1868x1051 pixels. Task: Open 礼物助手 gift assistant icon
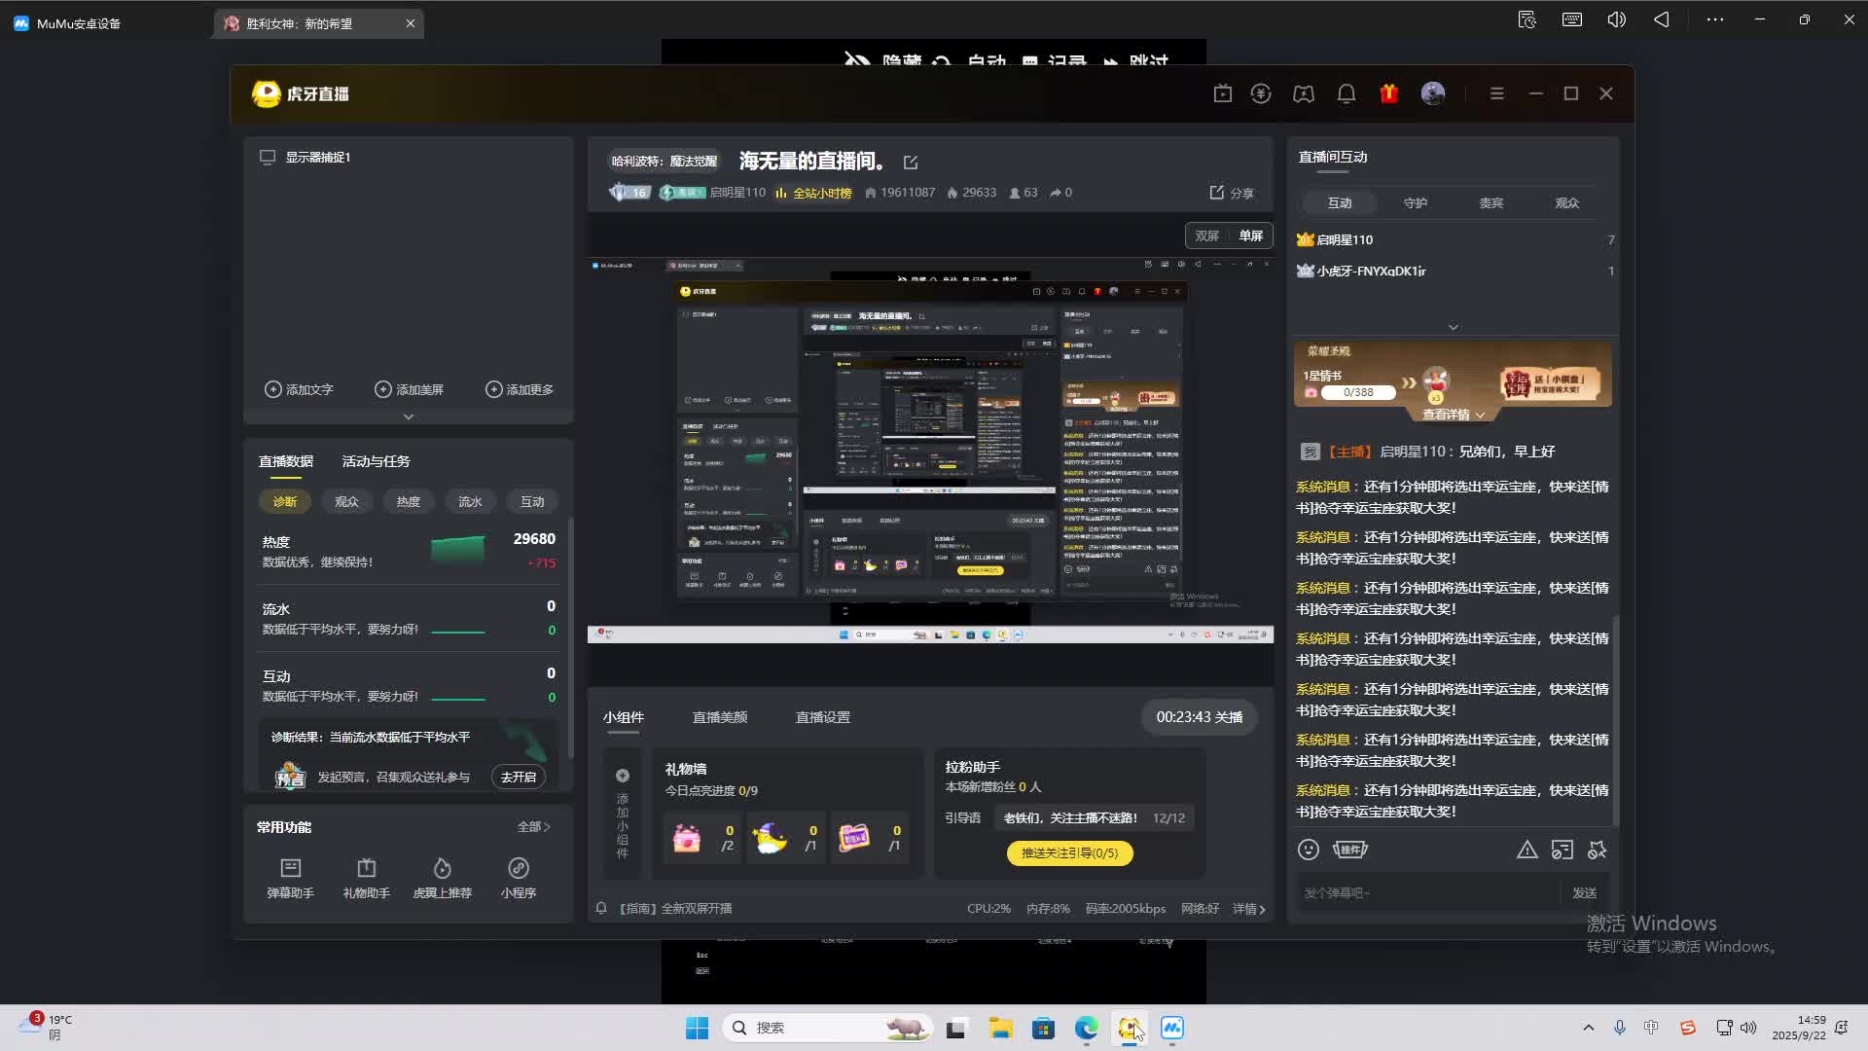coord(366,868)
